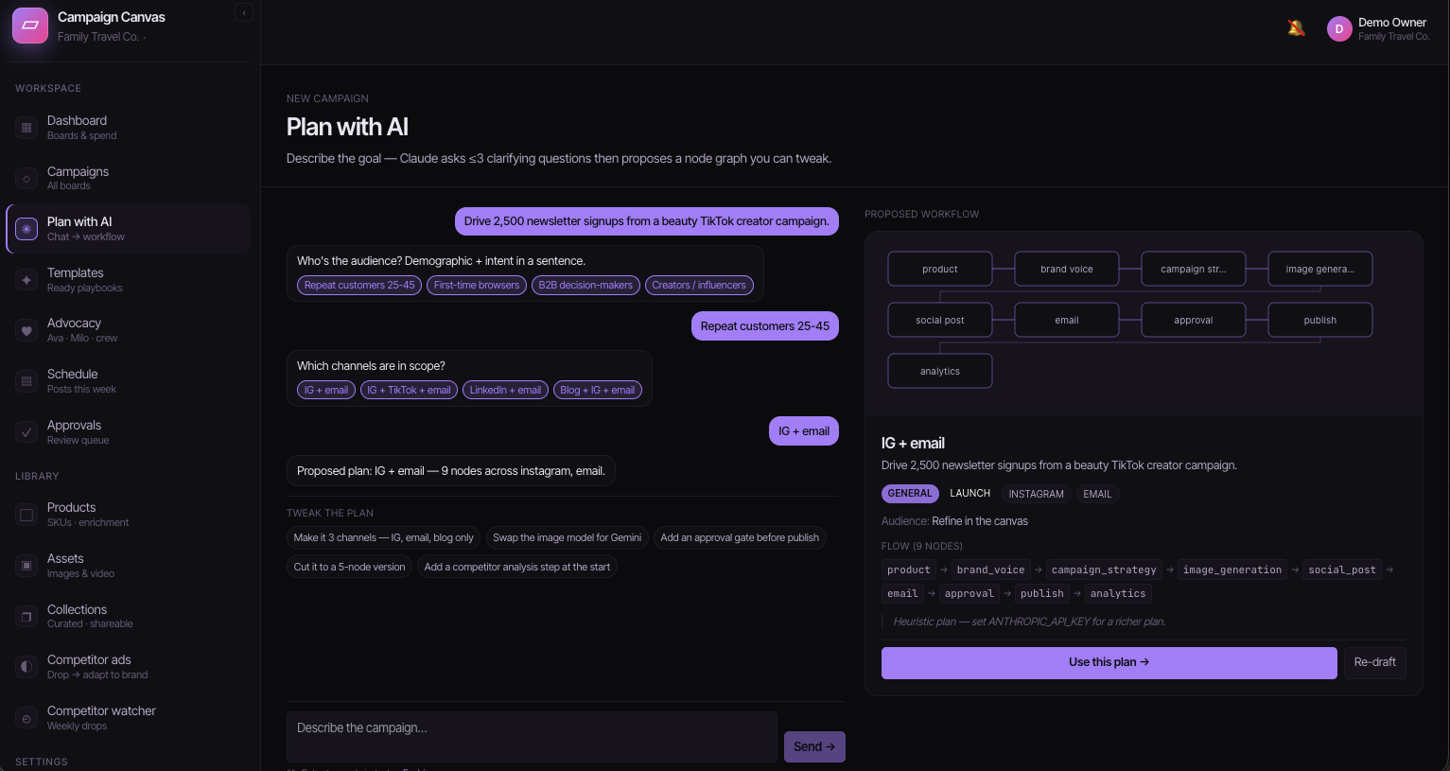Viewport: 1450px width, 771px height.
Task: Click the Templates sparkle icon
Action: point(26,280)
